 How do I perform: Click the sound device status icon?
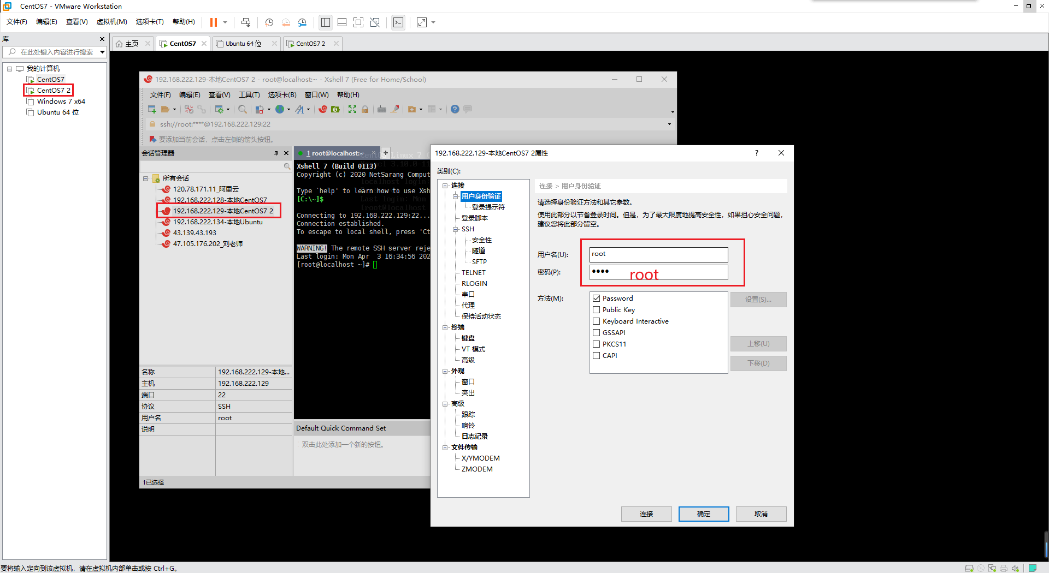1015,568
